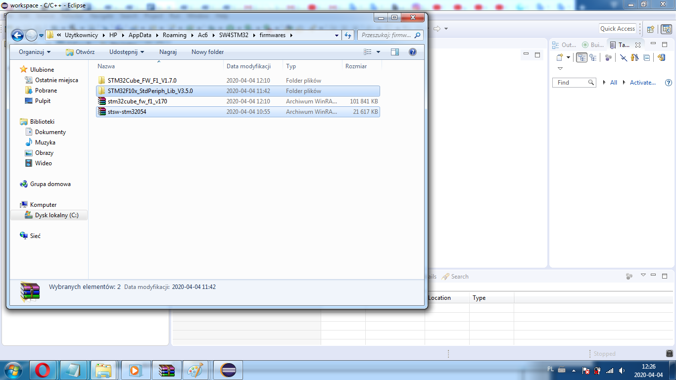Open Windows Start menu orb
The image size is (676, 380).
tap(12, 370)
